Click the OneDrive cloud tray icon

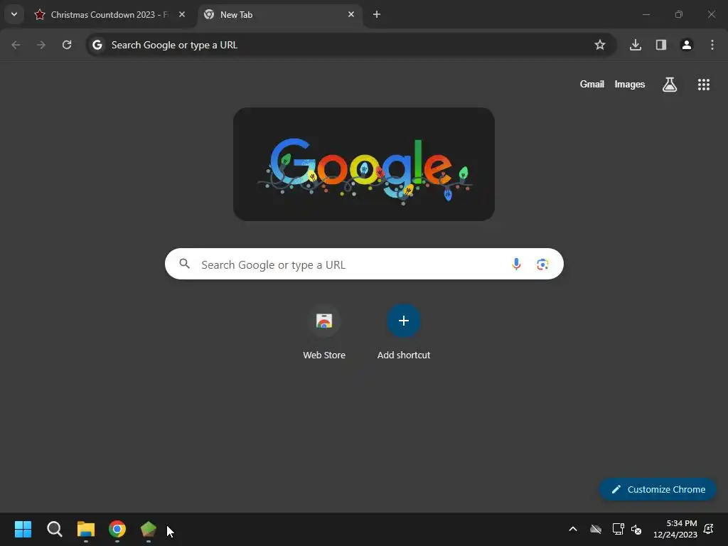[x=596, y=529]
